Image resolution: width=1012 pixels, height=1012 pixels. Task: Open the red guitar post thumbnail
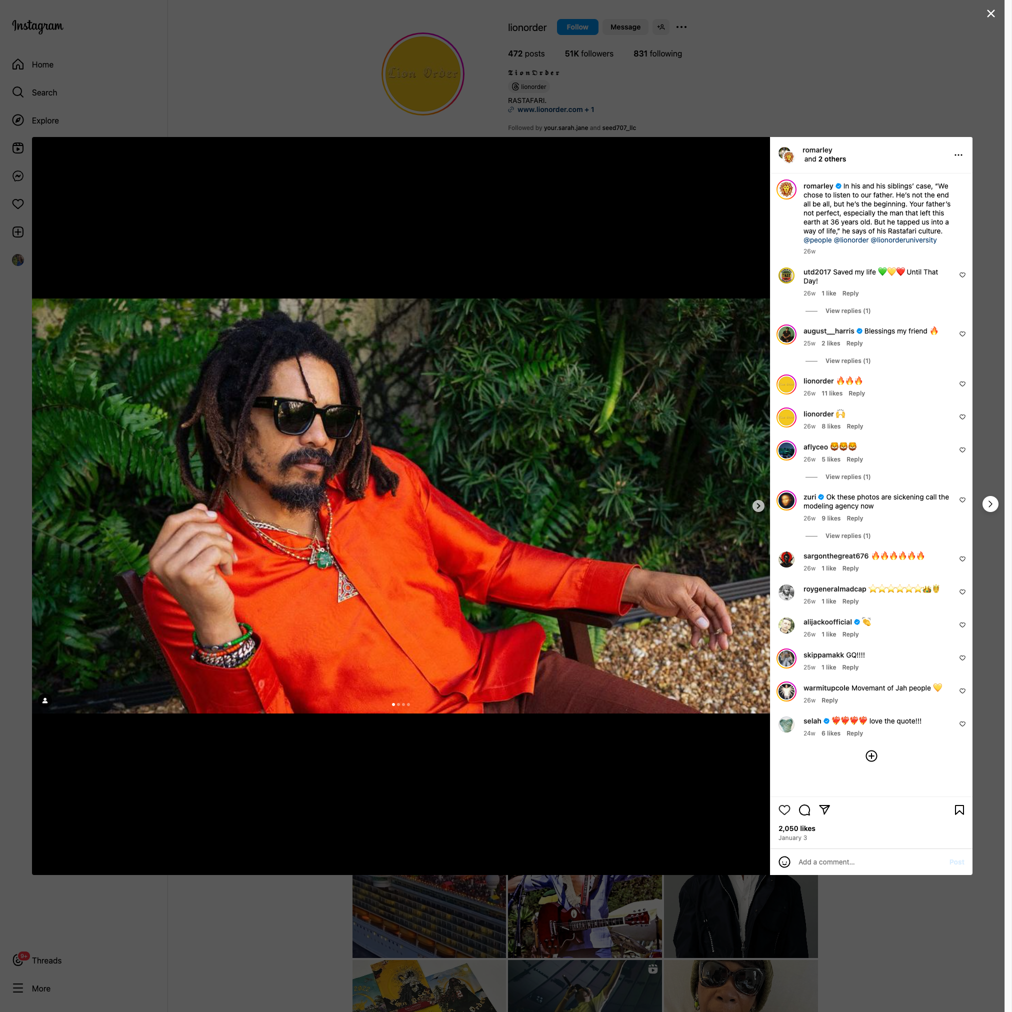[584, 916]
